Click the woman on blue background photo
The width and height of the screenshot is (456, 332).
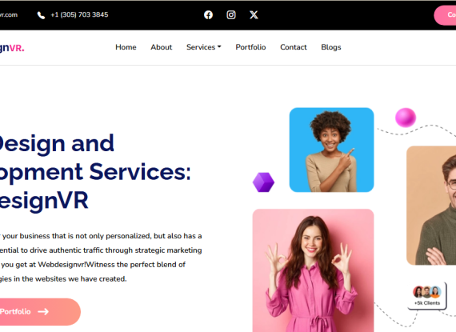(331, 150)
